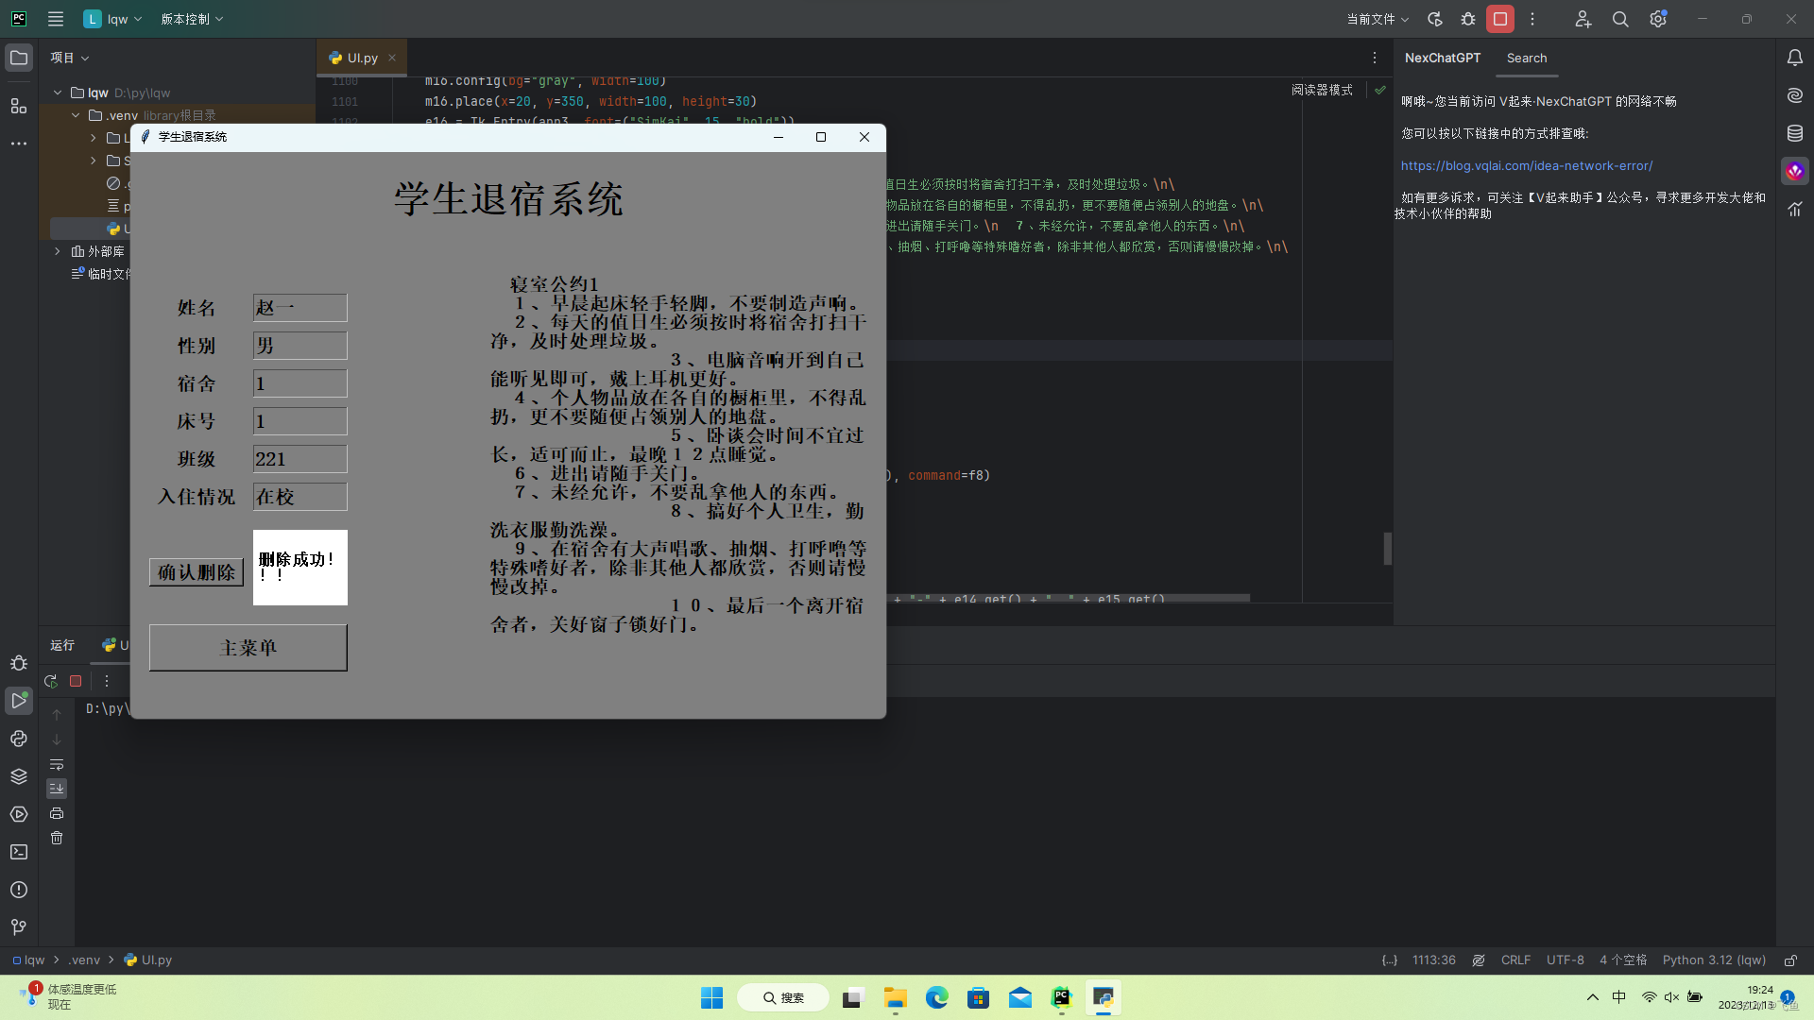Open Microsoft Edge from the taskbar

point(936,997)
